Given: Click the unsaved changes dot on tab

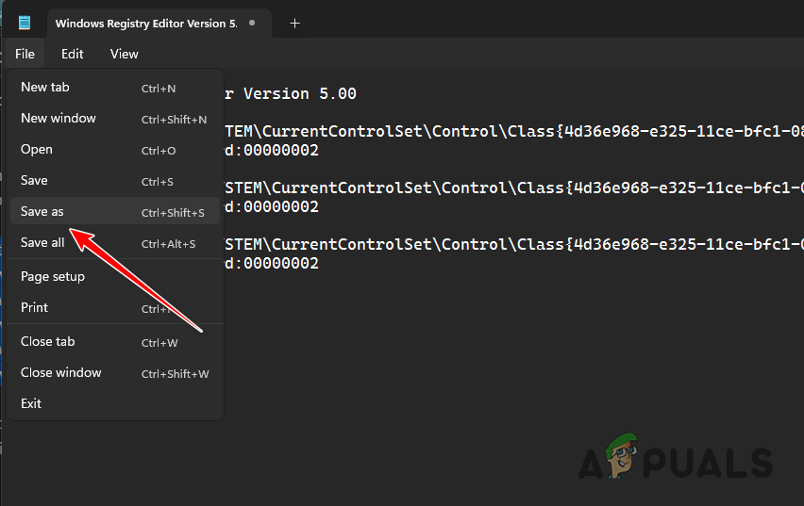Looking at the screenshot, I should click(252, 23).
